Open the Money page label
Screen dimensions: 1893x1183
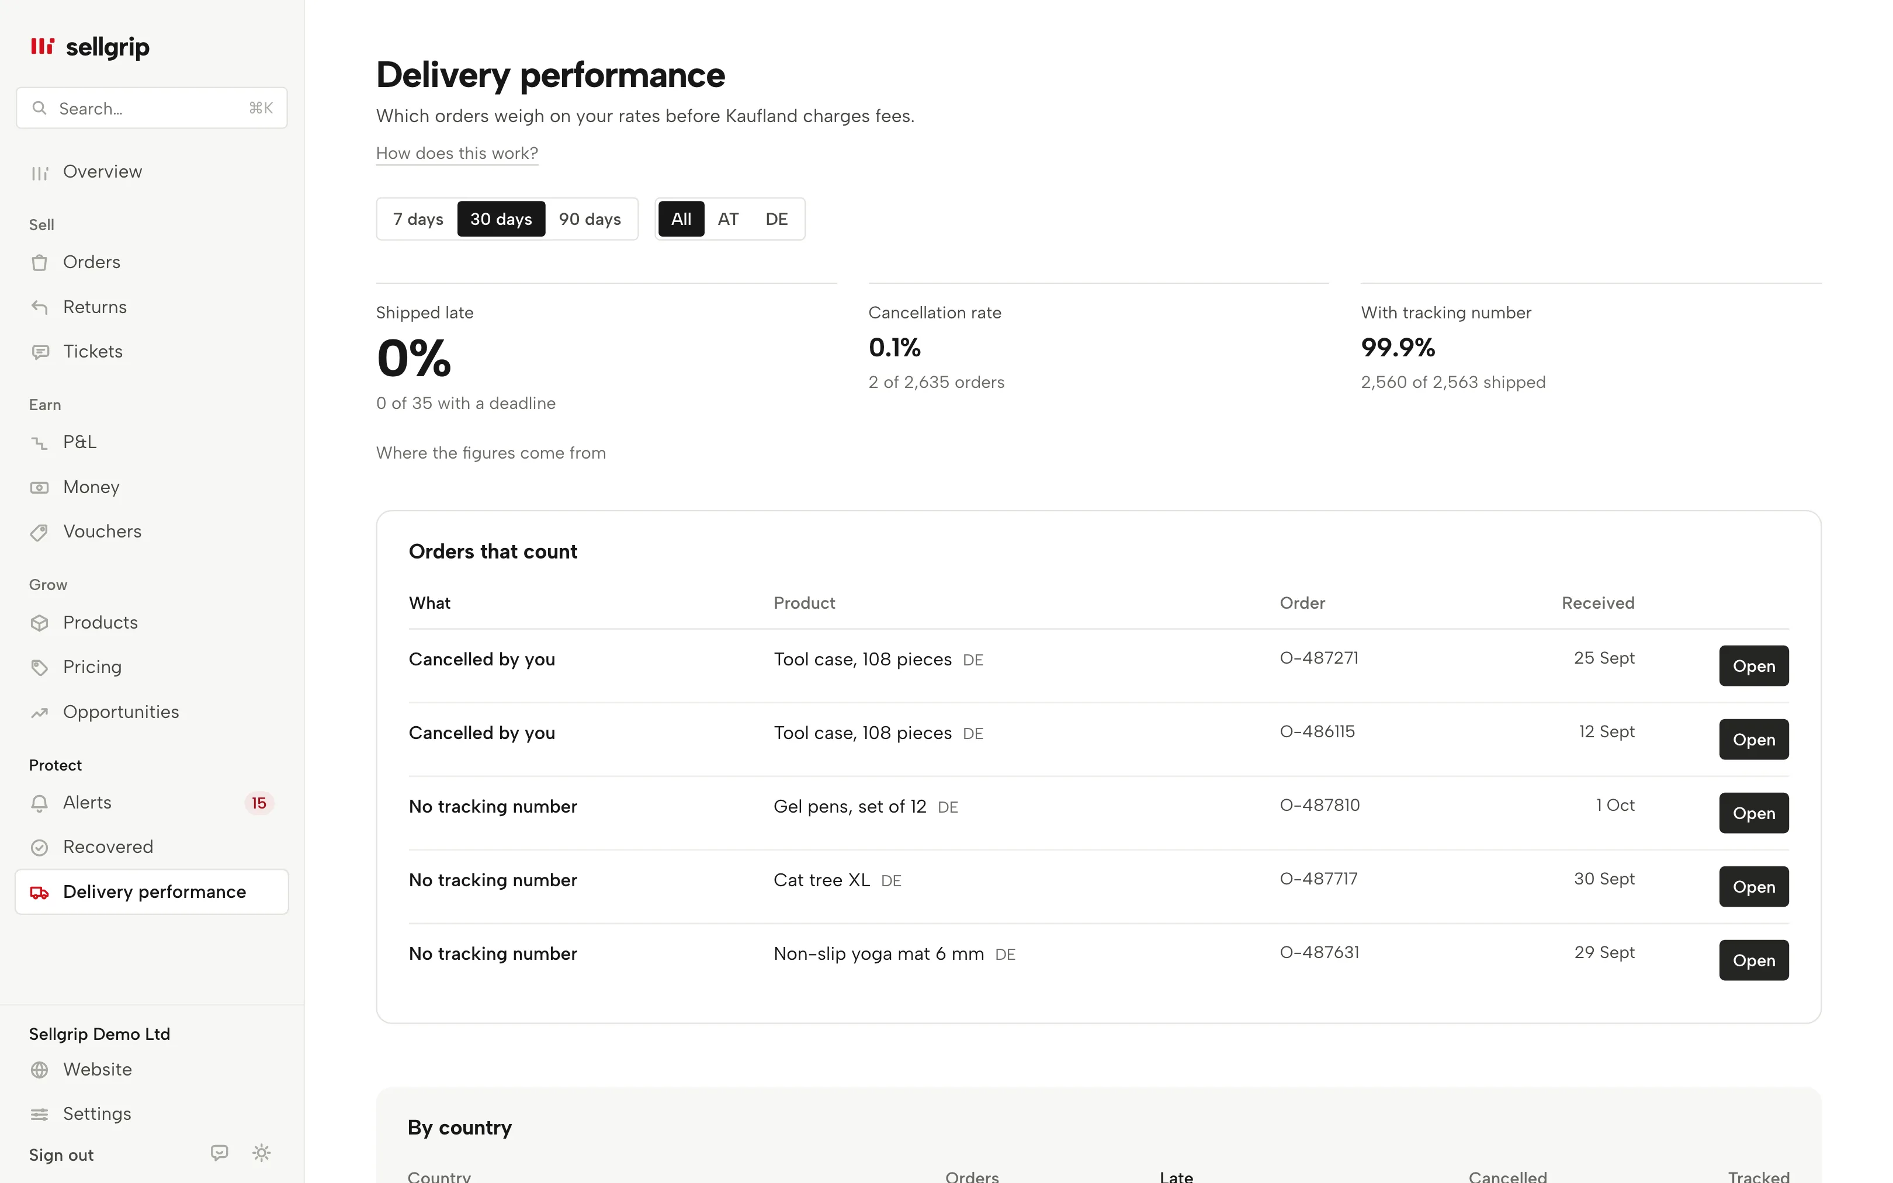tap(92, 487)
